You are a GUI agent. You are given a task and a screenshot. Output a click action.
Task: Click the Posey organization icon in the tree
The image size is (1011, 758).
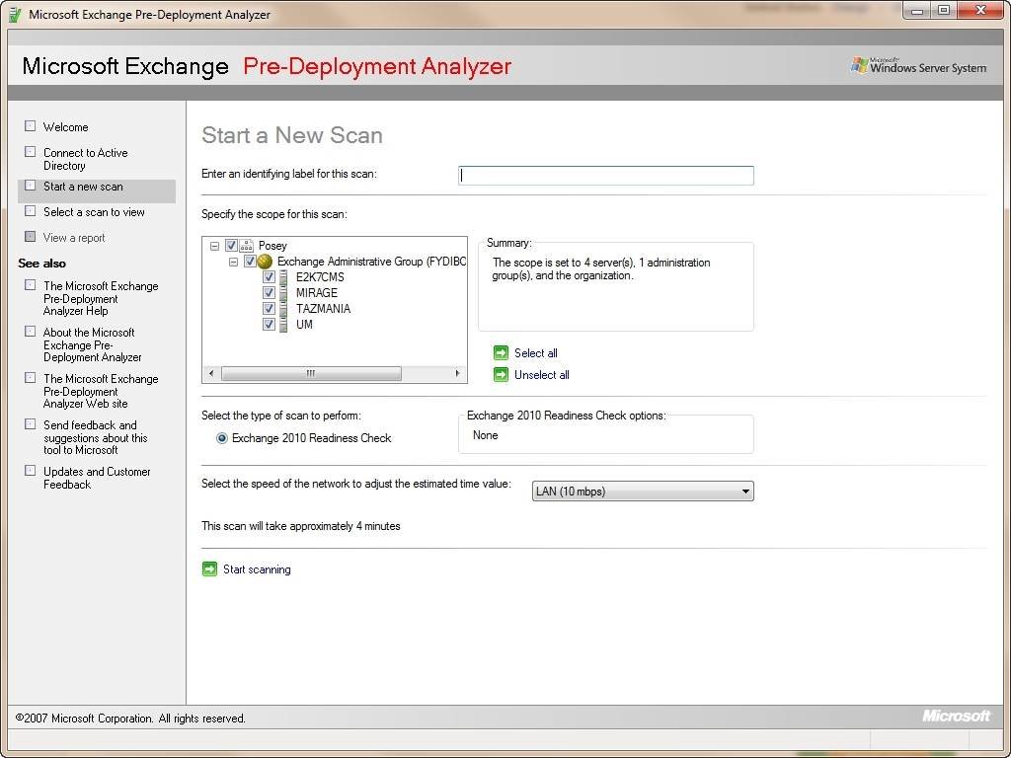247,246
